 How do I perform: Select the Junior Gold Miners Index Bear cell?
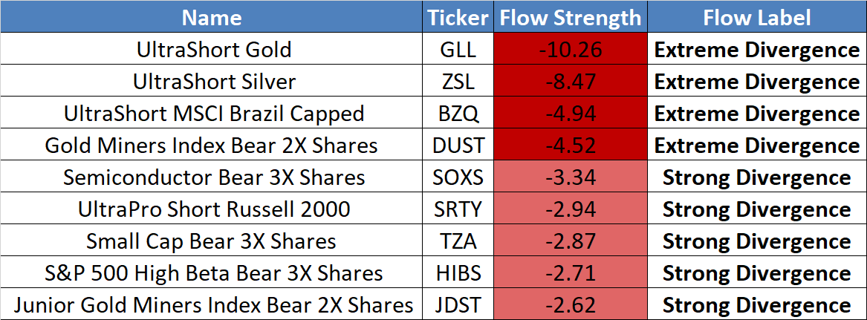click(x=214, y=305)
